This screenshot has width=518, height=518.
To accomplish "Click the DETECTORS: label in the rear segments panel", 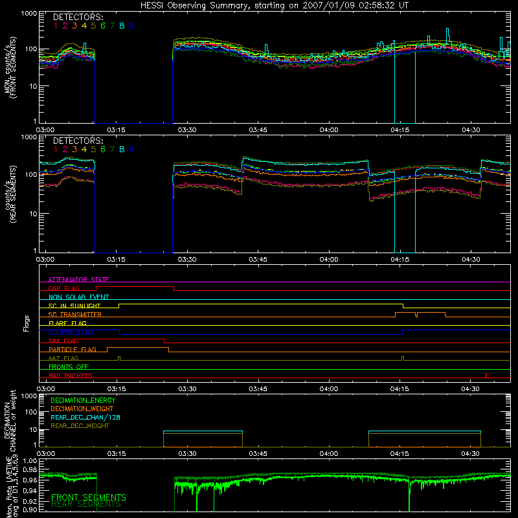I will [x=78, y=141].
